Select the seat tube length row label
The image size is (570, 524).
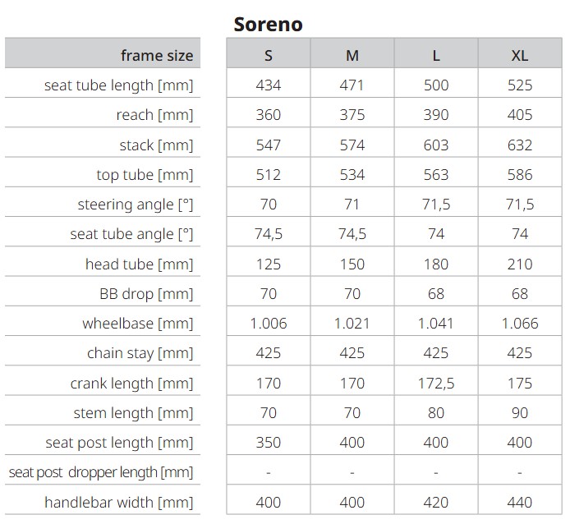click(x=119, y=85)
